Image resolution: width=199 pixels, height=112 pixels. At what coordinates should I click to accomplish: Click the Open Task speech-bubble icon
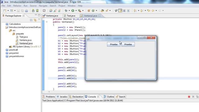116,11
